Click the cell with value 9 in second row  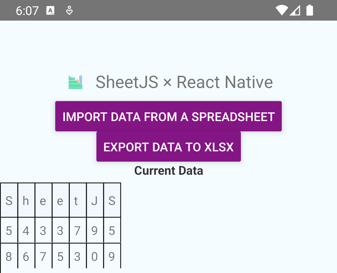click(95, 231)
